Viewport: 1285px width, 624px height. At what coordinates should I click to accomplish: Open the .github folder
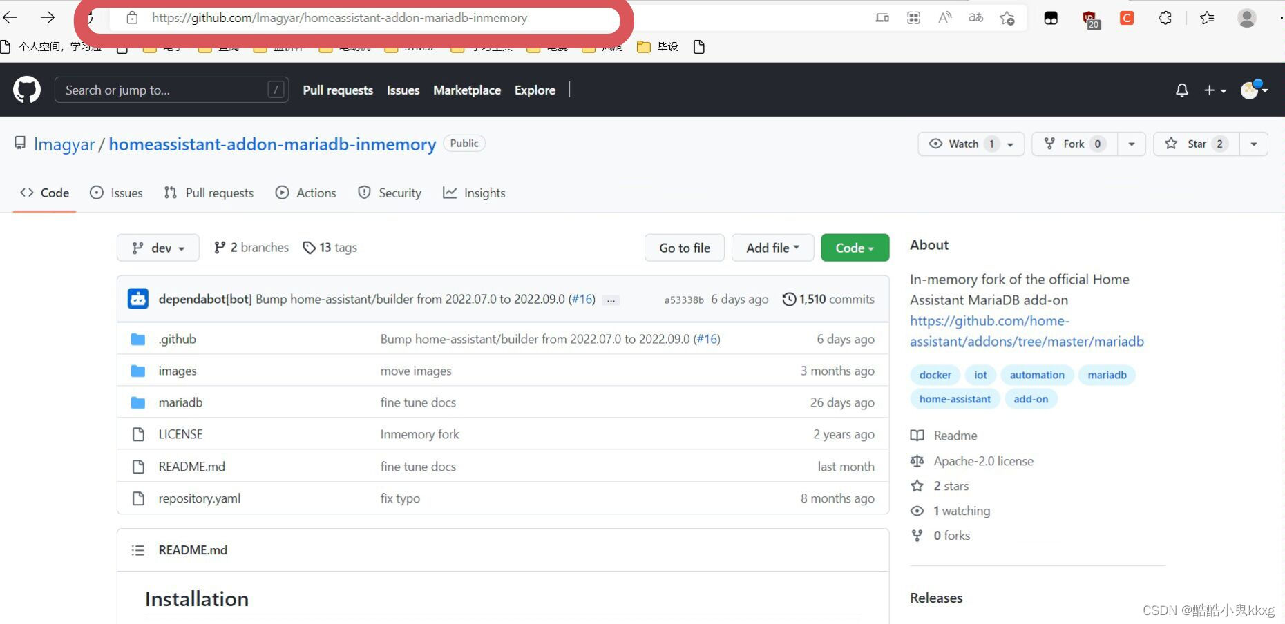[178, 339]
